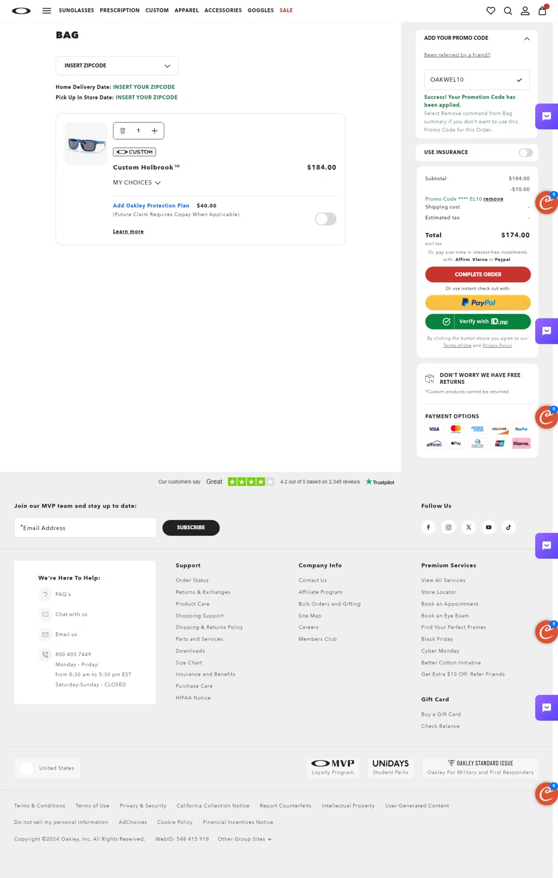Screen dimensions: 558x878
Task: Click Cookie Policy footer link
Action: pyautogui.click(x=175, y=822)
